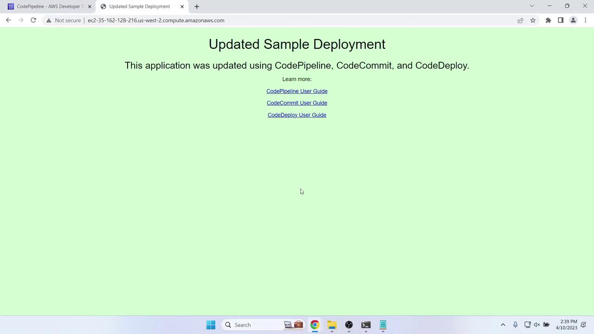This screenshot has width=594, height=334.
Task: Open the CodePipeline User Guide link
Action: 297,91
